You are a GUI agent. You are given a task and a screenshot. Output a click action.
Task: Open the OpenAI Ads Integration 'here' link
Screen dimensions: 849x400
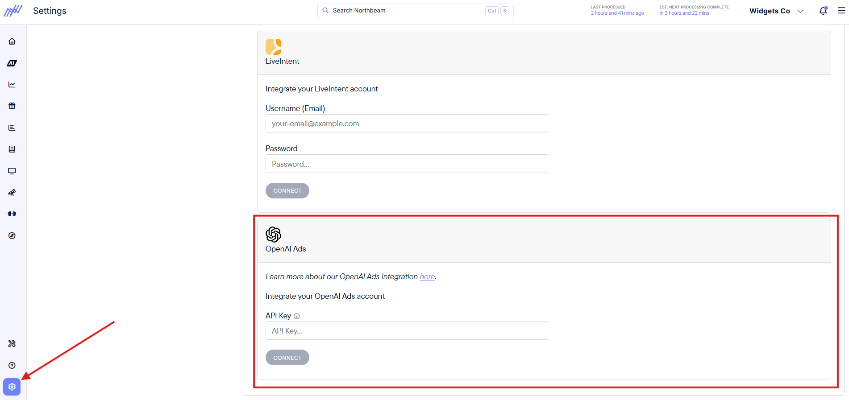[x=427, y=276]
